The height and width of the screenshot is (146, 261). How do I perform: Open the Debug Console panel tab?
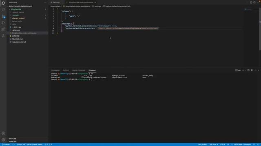79,70
